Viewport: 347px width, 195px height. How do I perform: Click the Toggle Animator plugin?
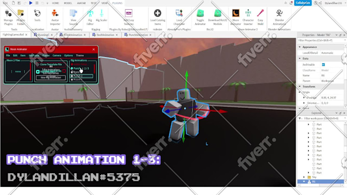[200, 17]
